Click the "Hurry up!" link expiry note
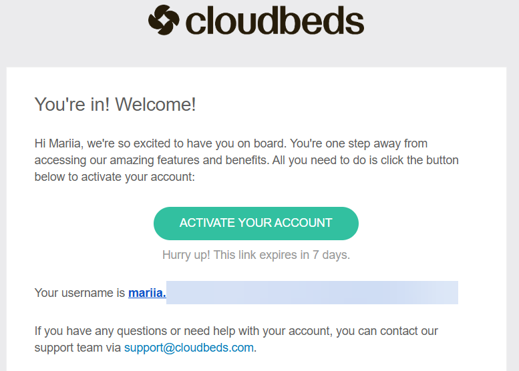Image resolution: width=519 pixels, height=371 pixels. point(256,255)
